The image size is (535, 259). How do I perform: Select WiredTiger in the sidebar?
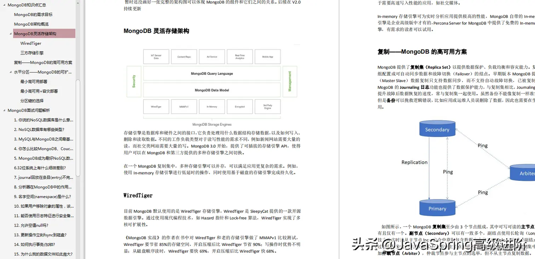(30, 43)
